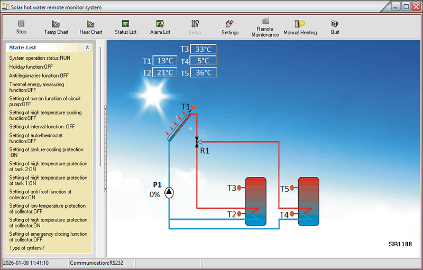Click the T4 temperature field 5°C
This screenshot has height=270, width=423.
(203, 61)
